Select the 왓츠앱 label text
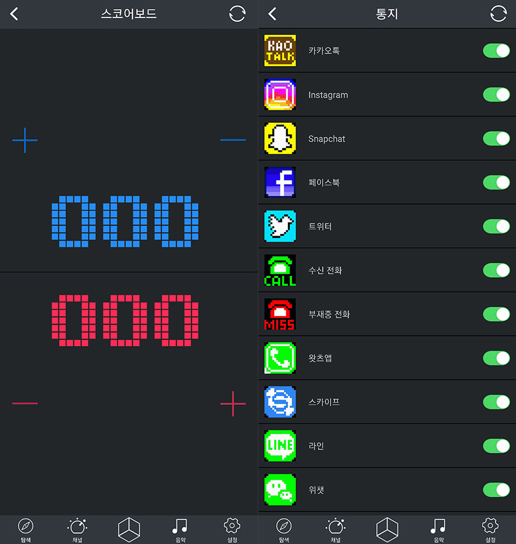 320,358
